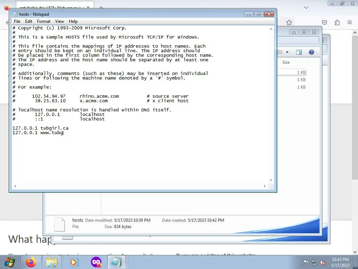Screen dimensions: 358x269
Task: Select the first 1 KB file row
Action: coord(292,72)
